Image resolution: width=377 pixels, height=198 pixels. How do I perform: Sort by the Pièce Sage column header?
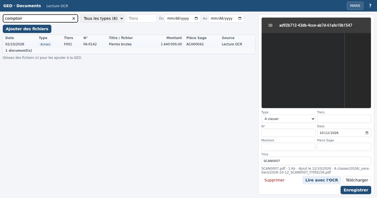click(x=196, y=38)
